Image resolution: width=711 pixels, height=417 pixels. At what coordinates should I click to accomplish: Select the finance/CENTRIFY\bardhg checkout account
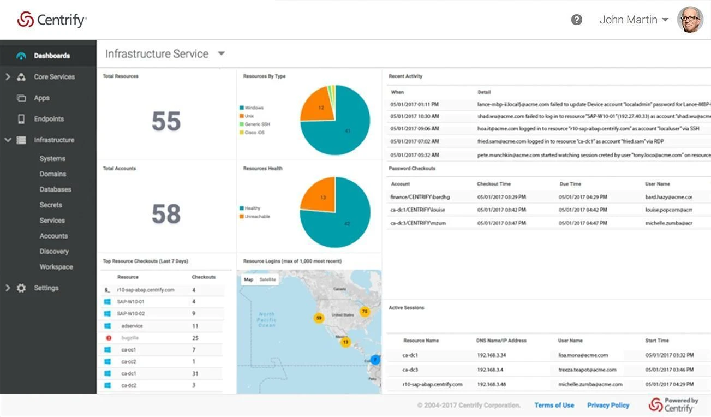click(x=420, y=197)
